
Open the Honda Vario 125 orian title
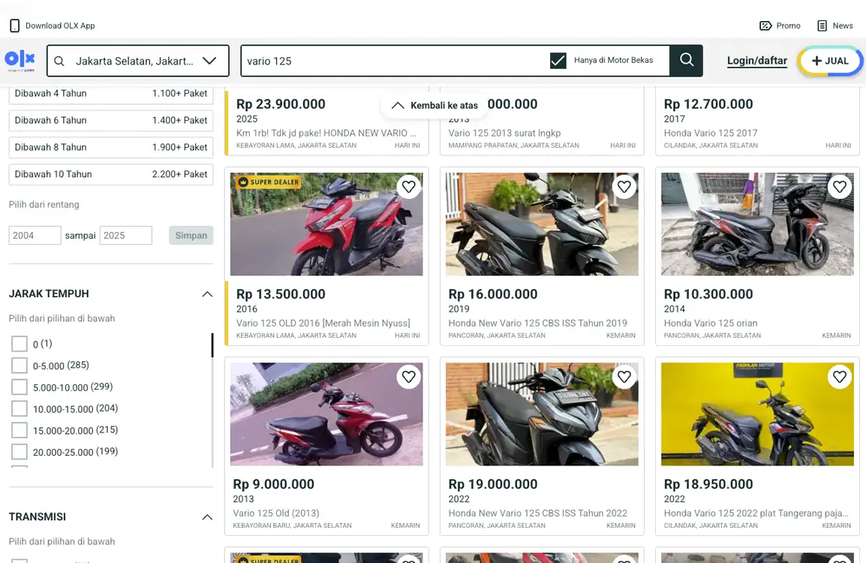click(711, 324)
